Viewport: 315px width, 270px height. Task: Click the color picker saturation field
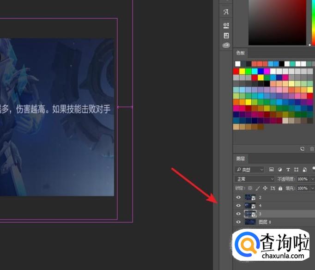277,22
